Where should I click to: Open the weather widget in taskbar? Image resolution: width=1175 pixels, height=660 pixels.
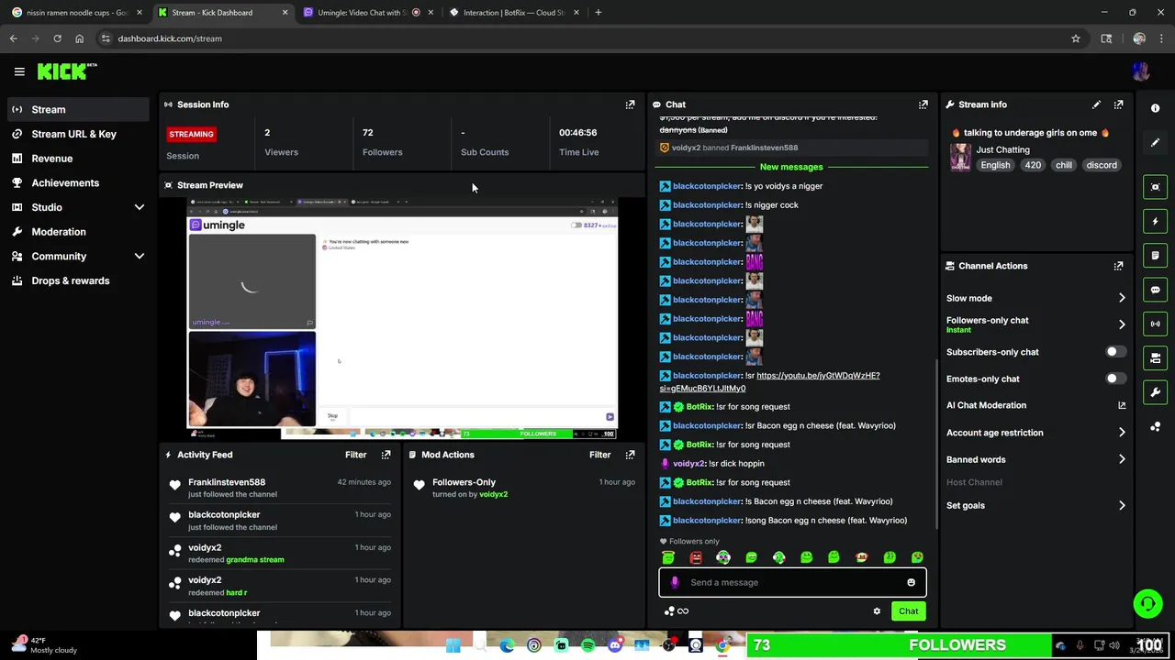(43, 645)
